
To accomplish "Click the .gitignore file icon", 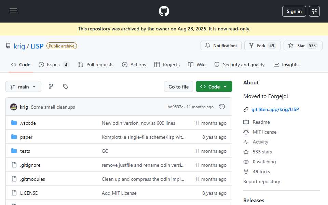I will (14, 165).
